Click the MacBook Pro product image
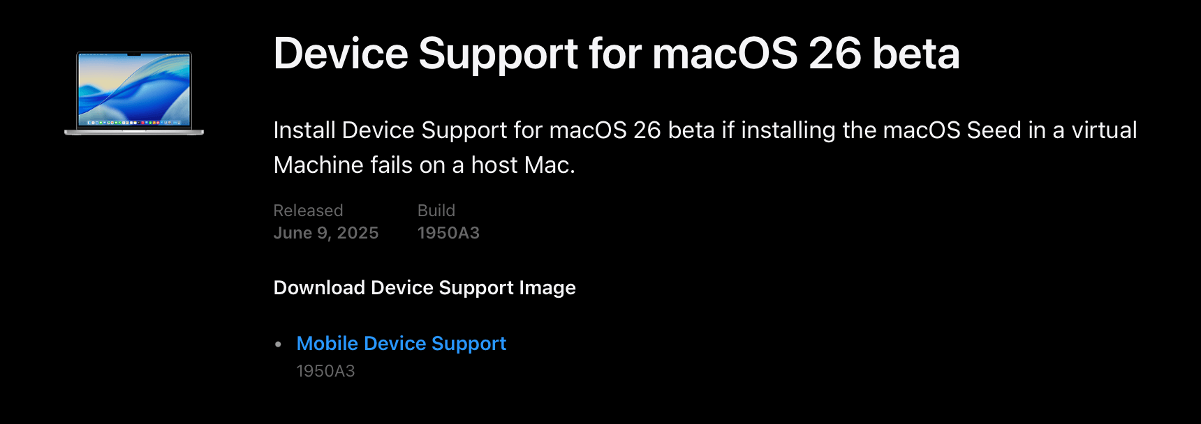 134,93
